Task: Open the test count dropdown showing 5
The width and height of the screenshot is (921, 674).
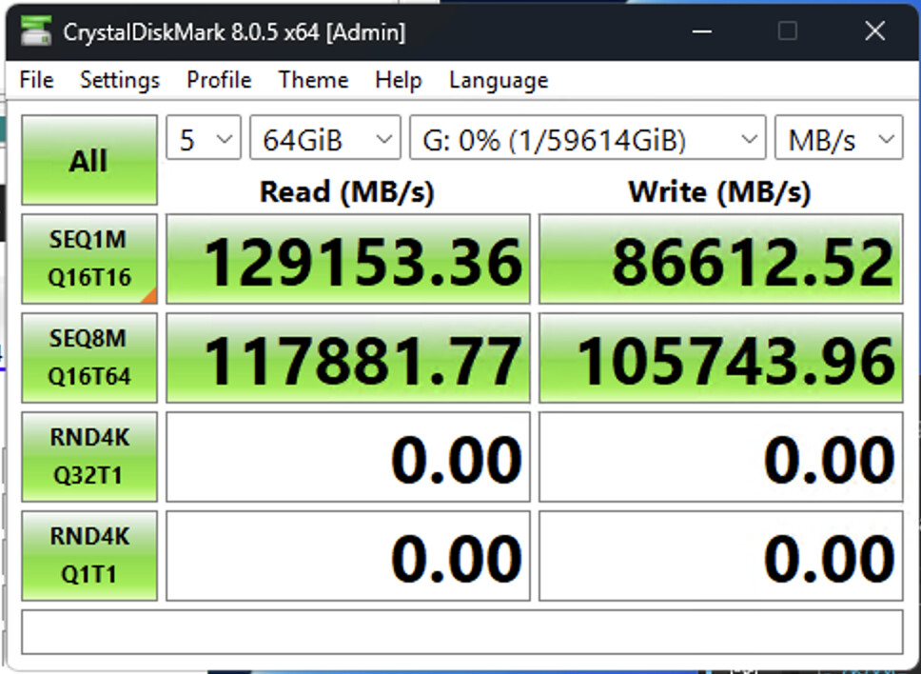Action: 204,141
